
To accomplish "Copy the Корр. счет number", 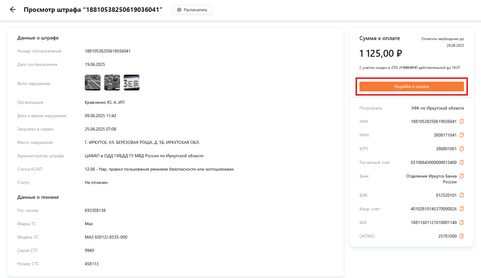I will (x=462, y=209).
